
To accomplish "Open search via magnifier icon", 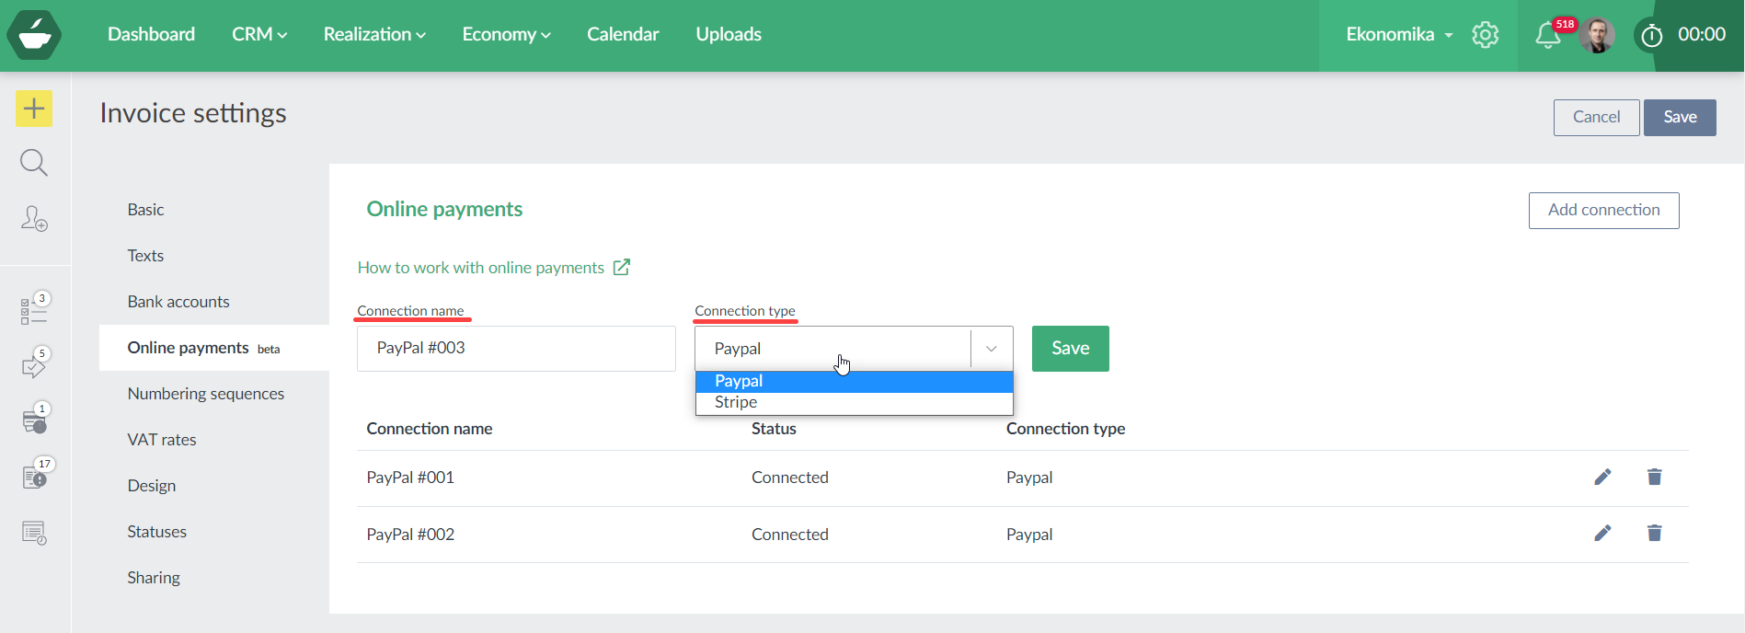I will coord(34,163).
